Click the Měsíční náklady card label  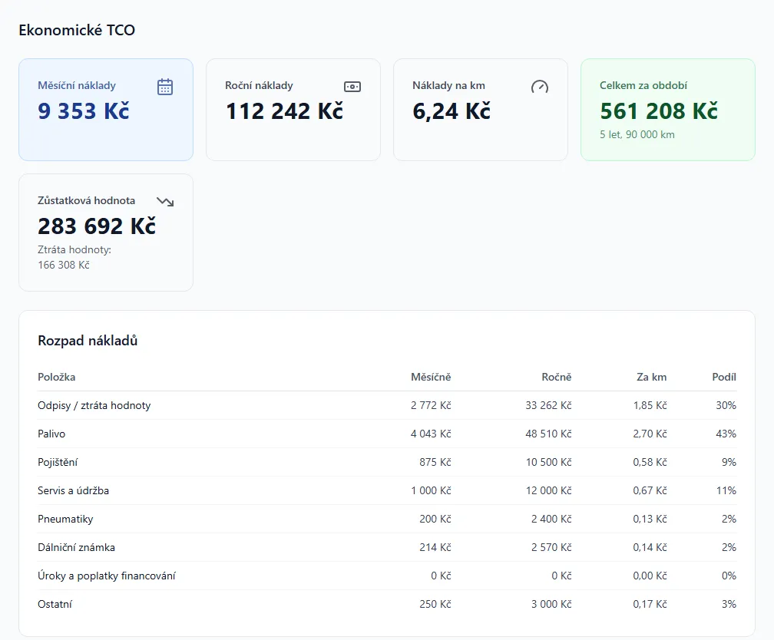(x=77, y=85)
